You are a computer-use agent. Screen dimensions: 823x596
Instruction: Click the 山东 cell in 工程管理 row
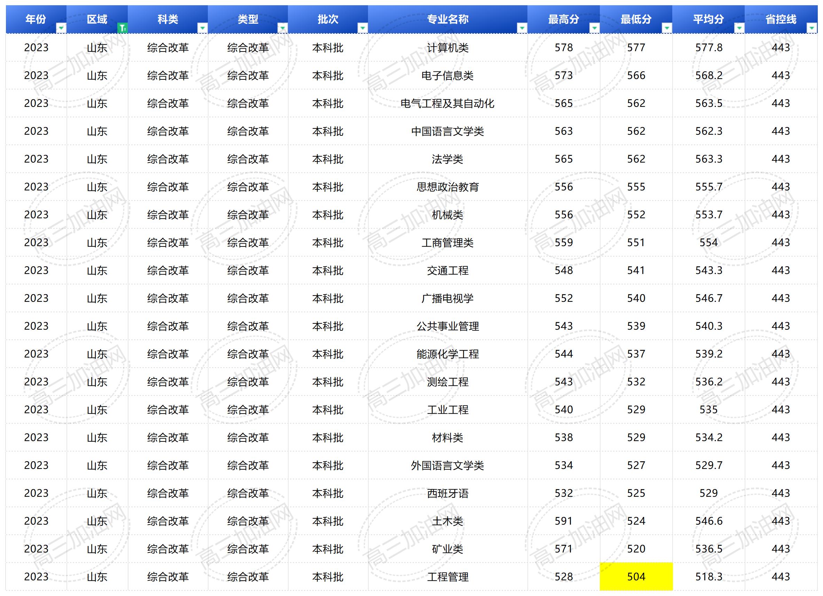click(97, 577)
